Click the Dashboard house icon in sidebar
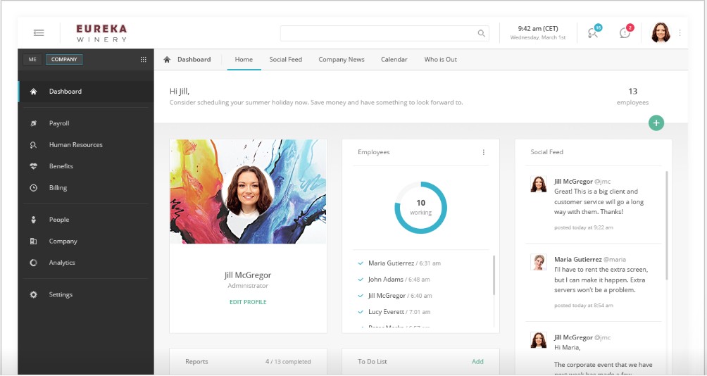 pos(33,92)
